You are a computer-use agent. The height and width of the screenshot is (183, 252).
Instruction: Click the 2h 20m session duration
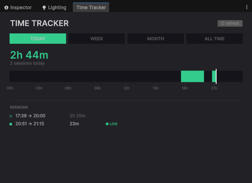point(78,116)
